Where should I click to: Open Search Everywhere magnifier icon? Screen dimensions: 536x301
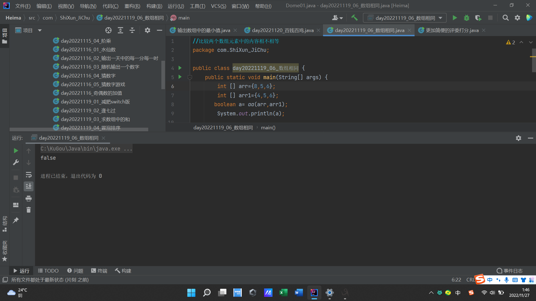pyautogui.click(x=505, y=18)
